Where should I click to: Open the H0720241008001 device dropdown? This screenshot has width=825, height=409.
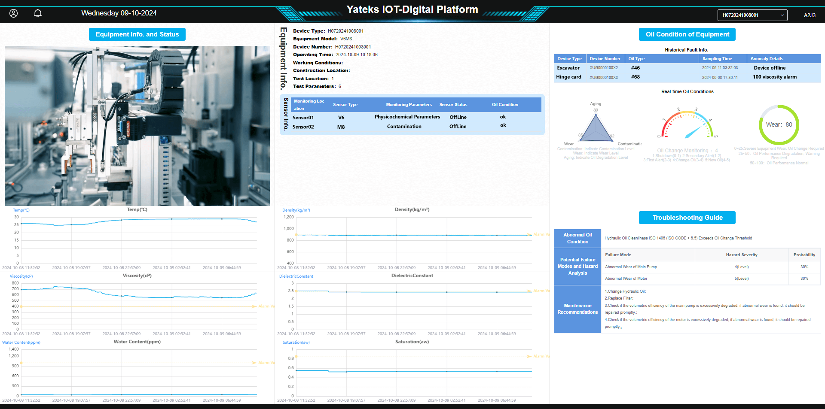tap(752, 15)
